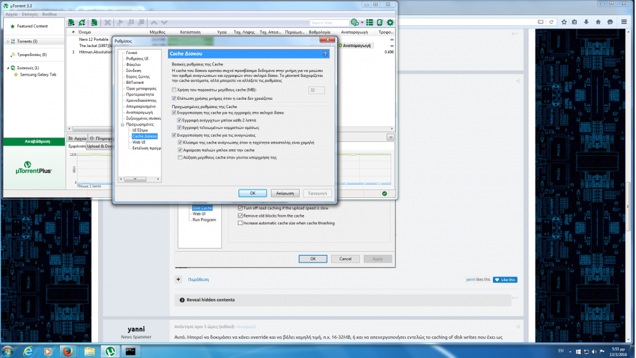Click the Firefox reload page icon
The height and width of the screenshot is (358, 636).
pos(551,22)
